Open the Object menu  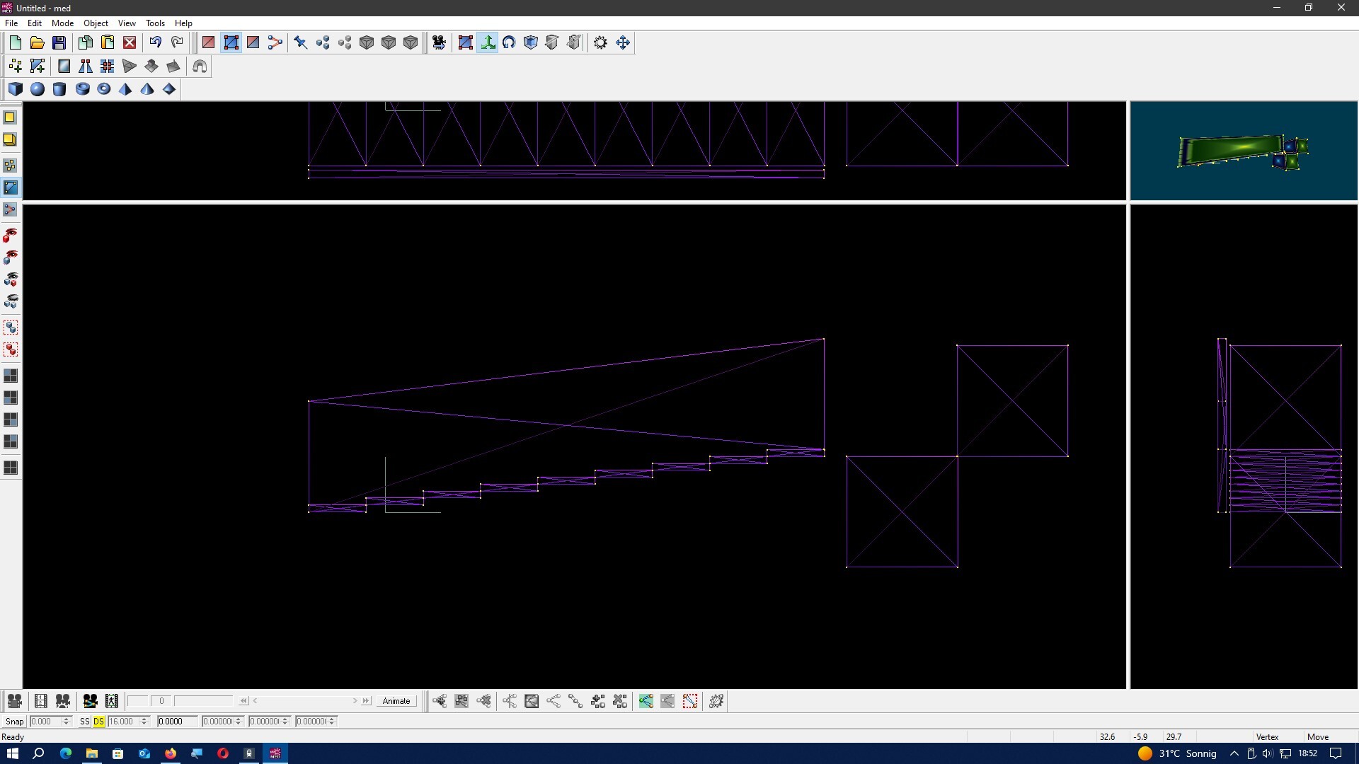96,23
